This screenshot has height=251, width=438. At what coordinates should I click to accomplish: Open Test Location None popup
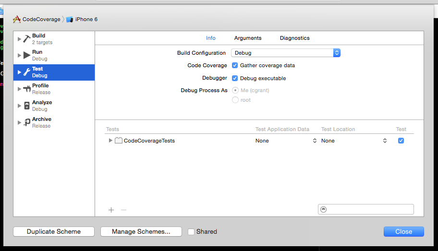(354, 141)
